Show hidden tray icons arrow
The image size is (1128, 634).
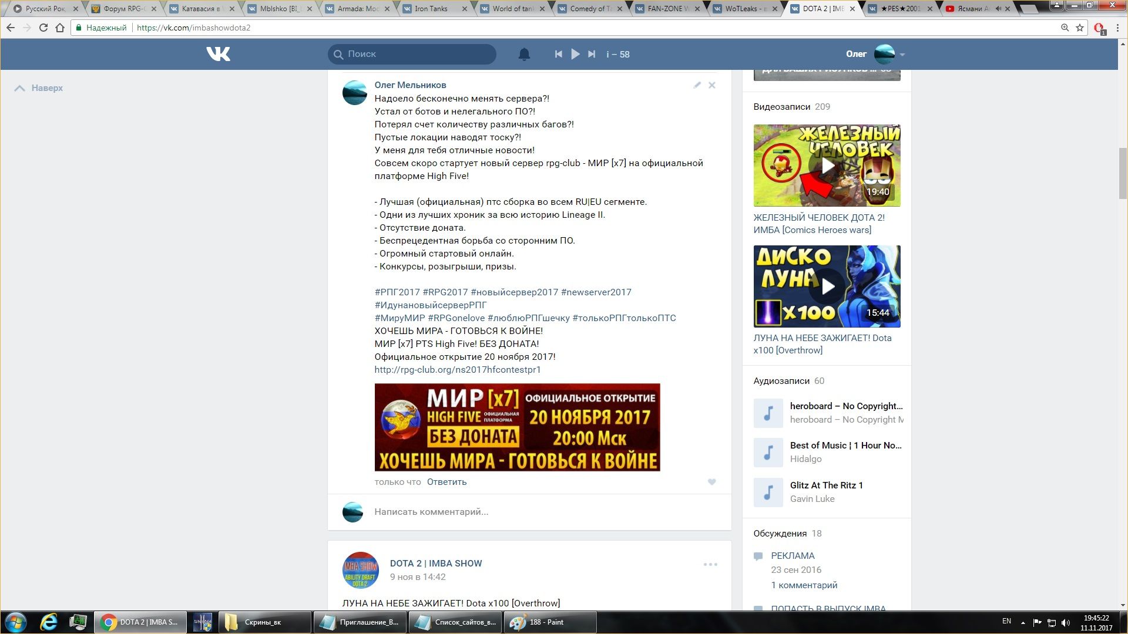[1023, 622]
